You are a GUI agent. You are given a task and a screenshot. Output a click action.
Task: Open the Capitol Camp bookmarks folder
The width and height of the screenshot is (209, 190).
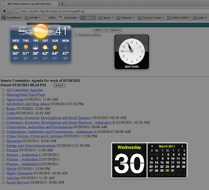point(151,18)
